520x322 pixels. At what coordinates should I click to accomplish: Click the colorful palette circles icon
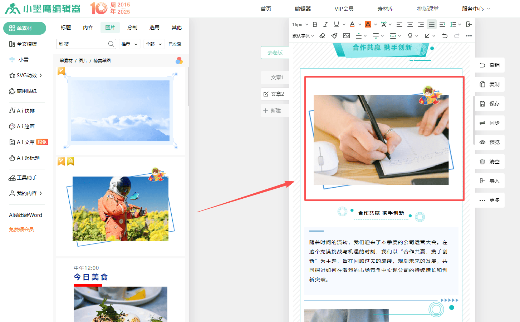pos(179,60)
